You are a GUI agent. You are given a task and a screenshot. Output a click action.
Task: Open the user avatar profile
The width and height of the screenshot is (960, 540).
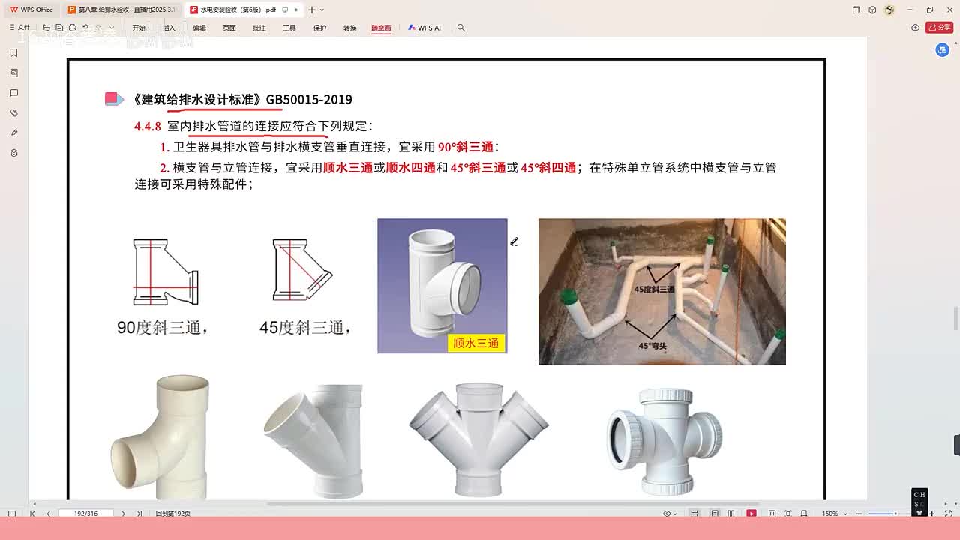889,10
